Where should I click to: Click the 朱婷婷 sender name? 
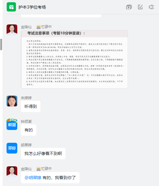(x=26, y=98)
